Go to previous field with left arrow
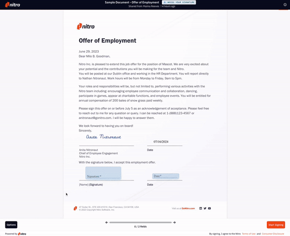 107,222
